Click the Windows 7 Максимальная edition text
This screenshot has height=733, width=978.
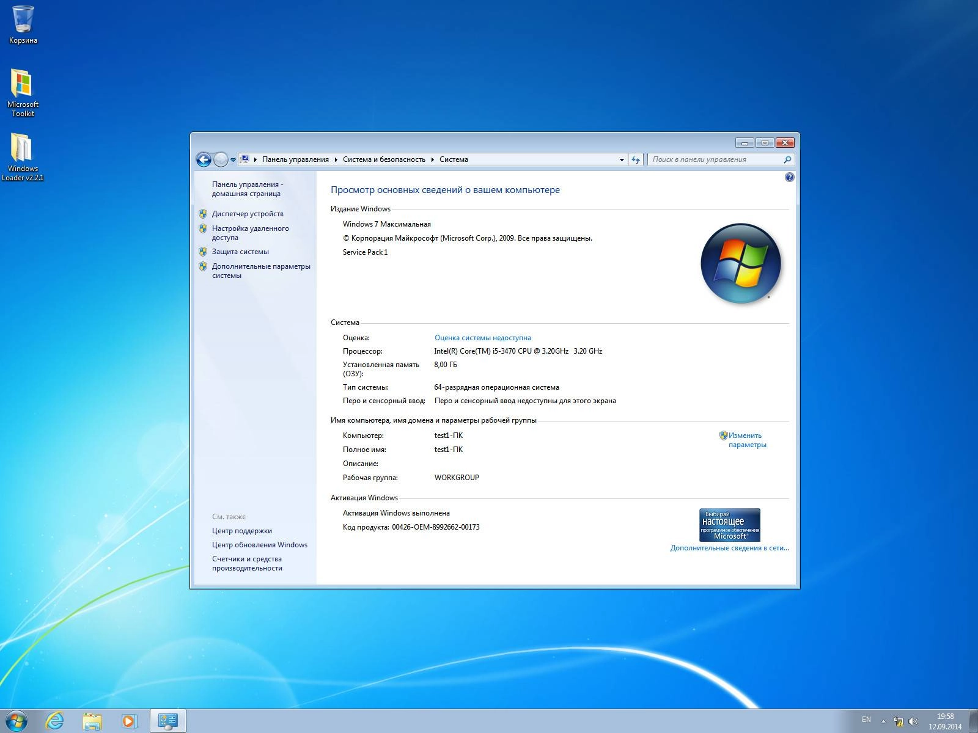387,224
